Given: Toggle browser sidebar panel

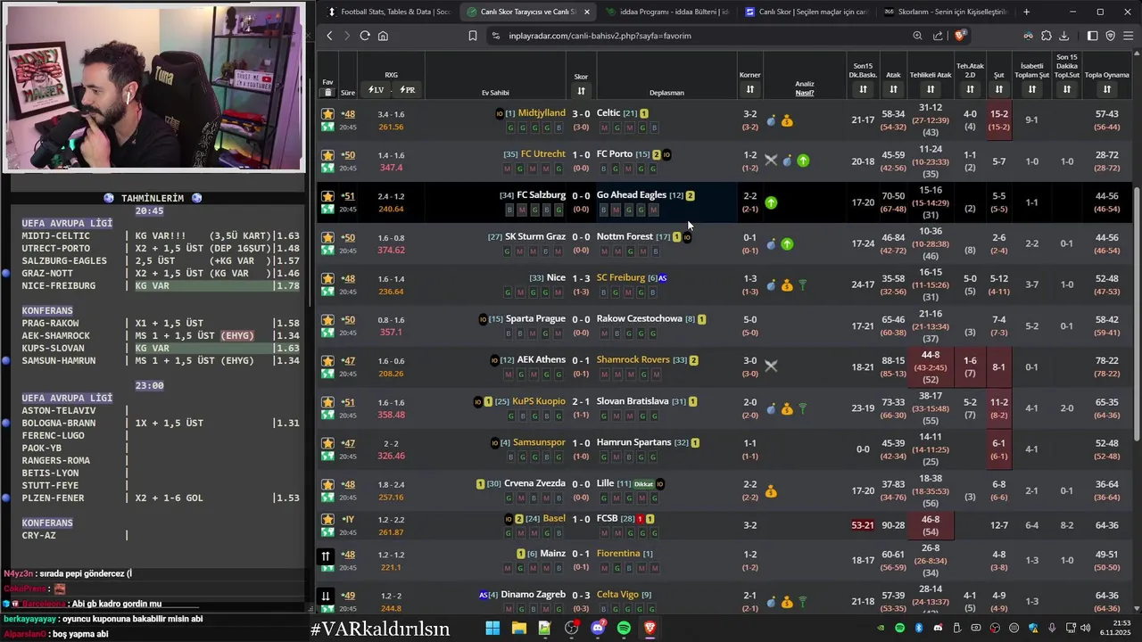Looking at the screenshot, I should tap(1092, 36).
